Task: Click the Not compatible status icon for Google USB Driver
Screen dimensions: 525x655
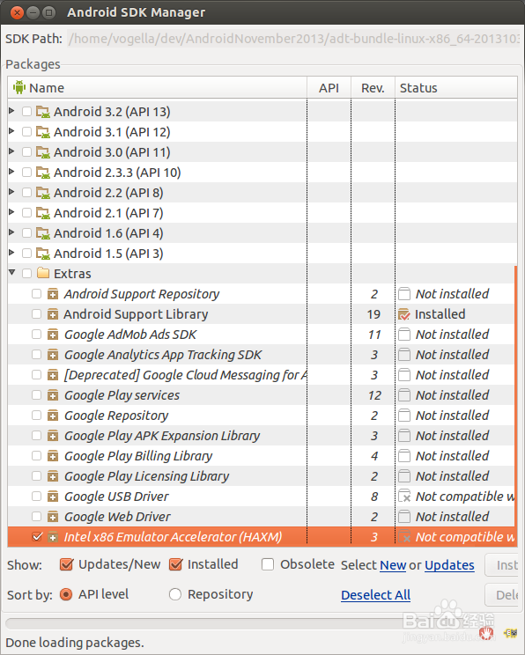Action: coord(404,497)
